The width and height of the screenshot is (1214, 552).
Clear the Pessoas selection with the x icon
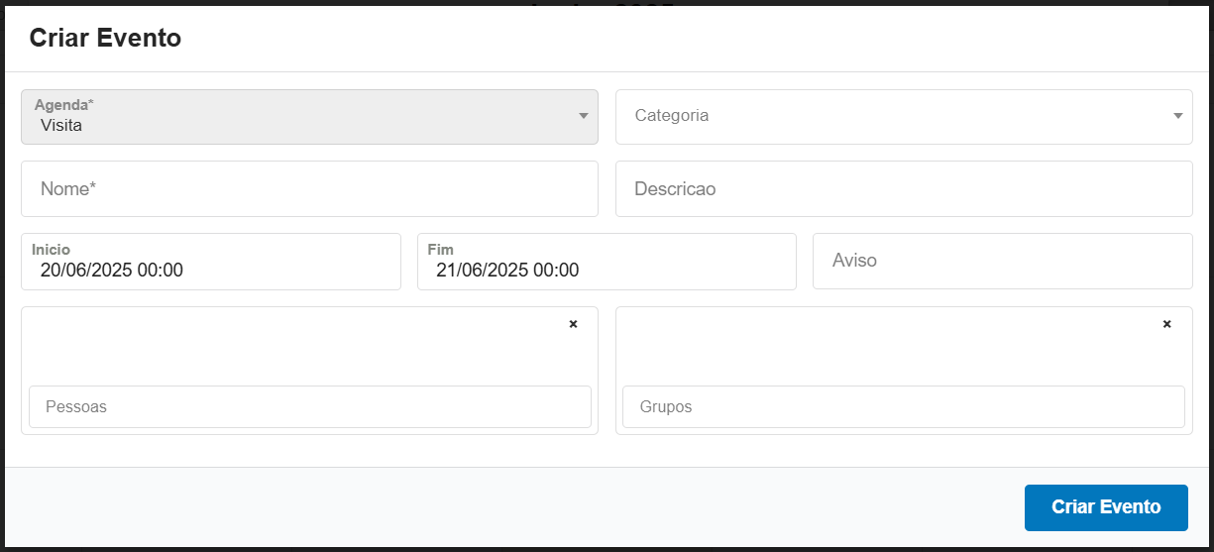(x=573, y=324)
